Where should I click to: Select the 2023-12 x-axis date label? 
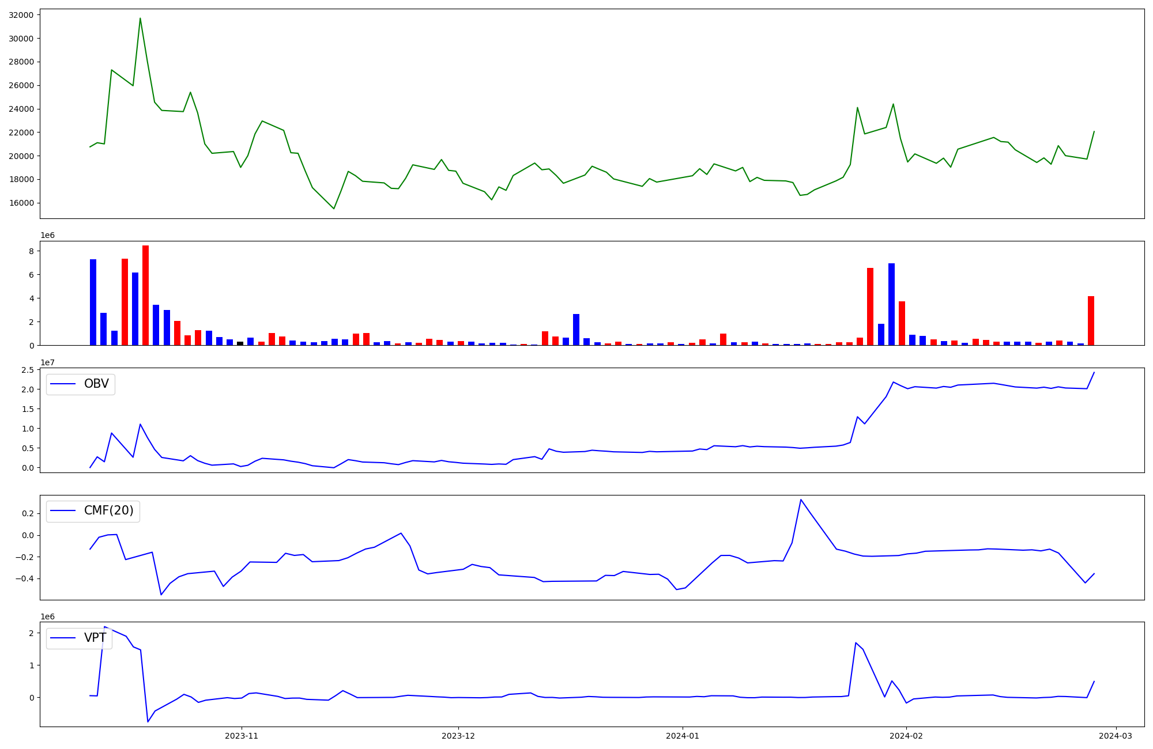coord(458,736)
